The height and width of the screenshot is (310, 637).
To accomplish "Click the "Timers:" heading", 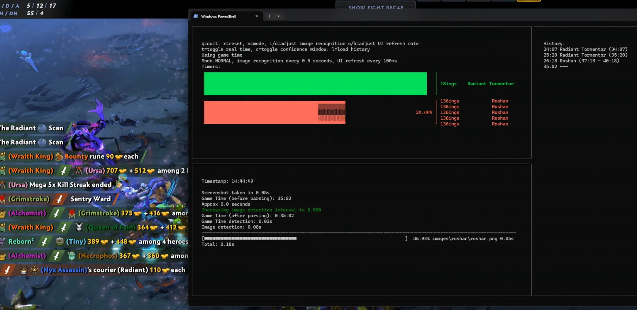I will pyautogui.click(x=211, y=67).
